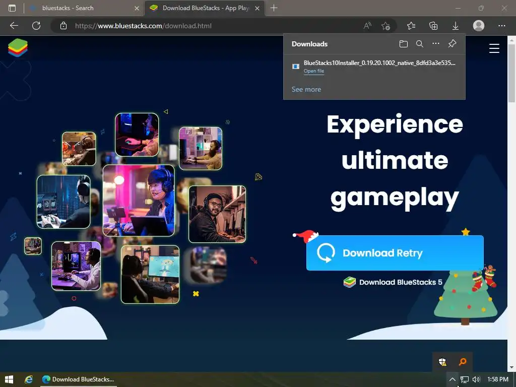The image size is (516, 387).
Task: Click the scrollbar down arrow
Action: tap(511, 367)
